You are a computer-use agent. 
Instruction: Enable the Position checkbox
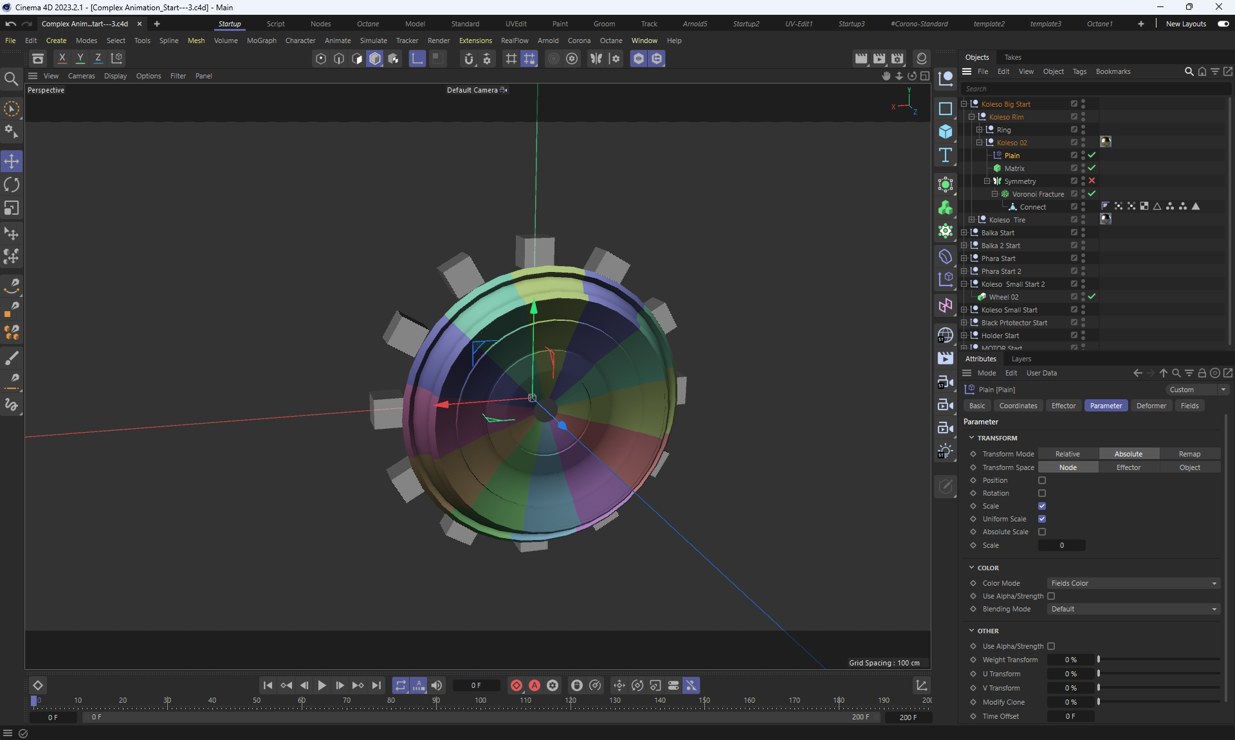tap(1042, 480)
